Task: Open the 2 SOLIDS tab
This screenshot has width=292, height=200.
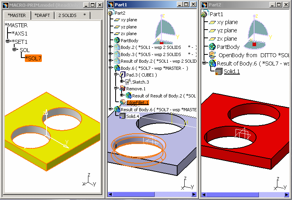Action: 68,15
